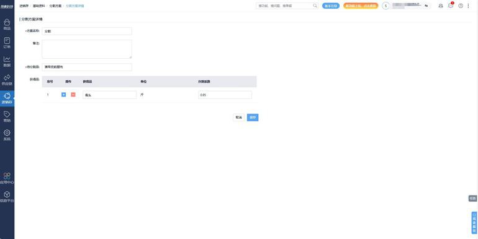Open the 数据 (data) chart icon
Viewport: 478px width, 239px height.
coord(7,61)
